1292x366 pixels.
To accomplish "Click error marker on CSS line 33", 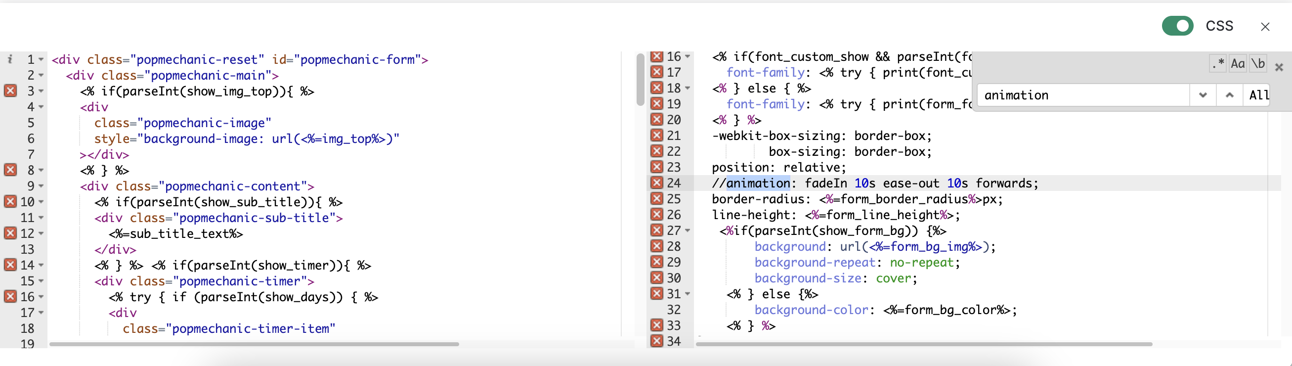I will tap(656, 325).
